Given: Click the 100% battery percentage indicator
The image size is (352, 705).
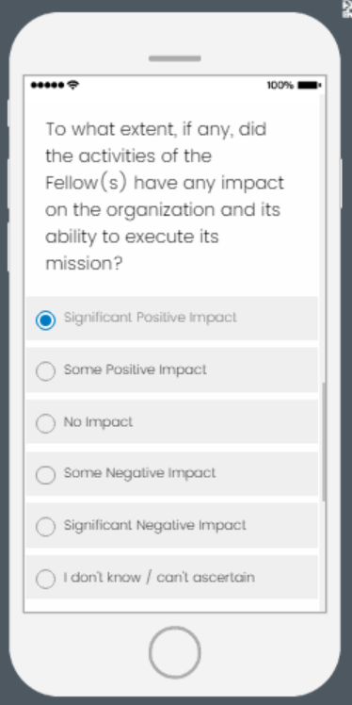Looking at the screenshot, I should 280,85.
